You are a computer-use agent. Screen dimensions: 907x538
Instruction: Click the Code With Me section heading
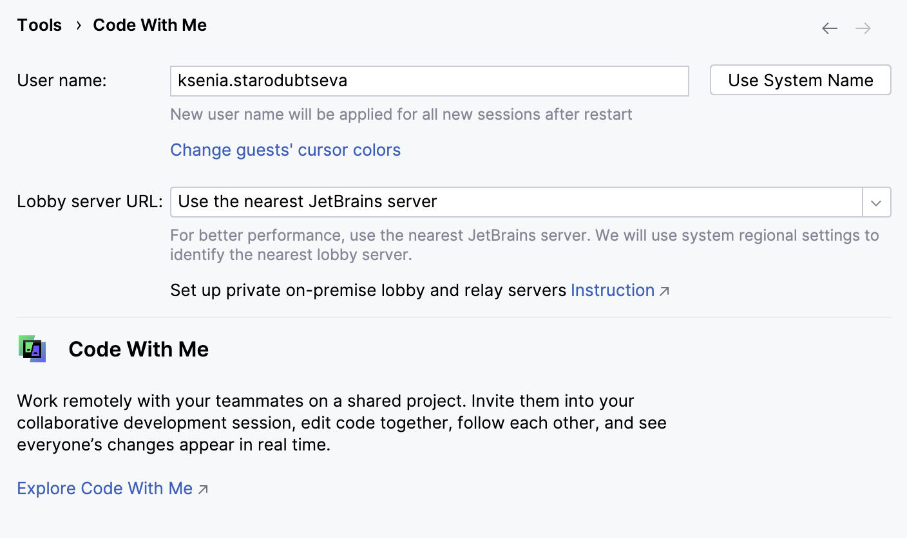[138, 349]
